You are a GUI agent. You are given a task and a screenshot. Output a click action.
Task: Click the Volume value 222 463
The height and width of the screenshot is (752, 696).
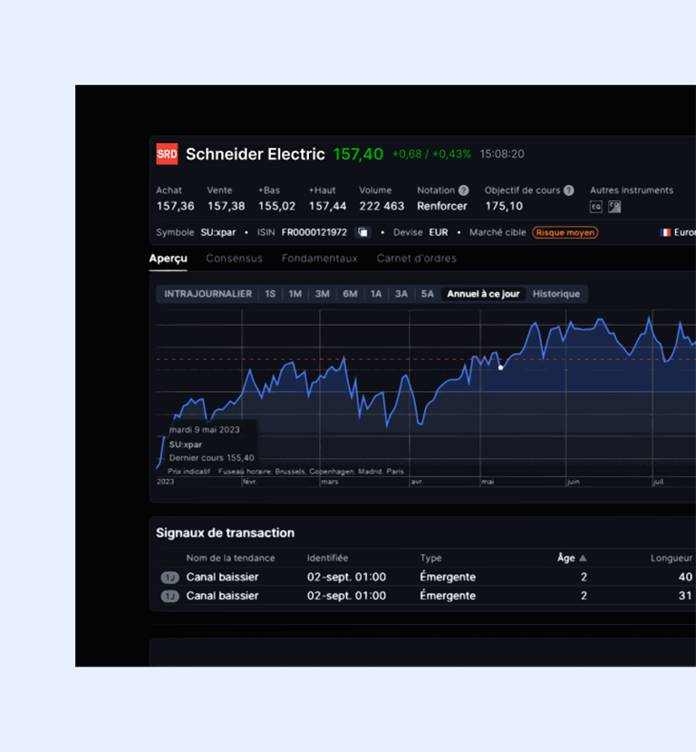pos(382,206)
